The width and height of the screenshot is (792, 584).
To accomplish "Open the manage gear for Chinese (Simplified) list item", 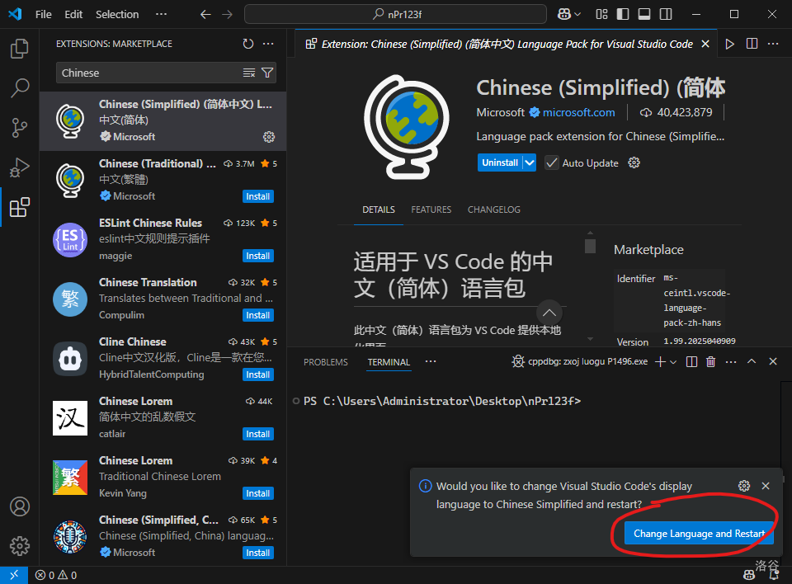I will (x=268, y=137).
